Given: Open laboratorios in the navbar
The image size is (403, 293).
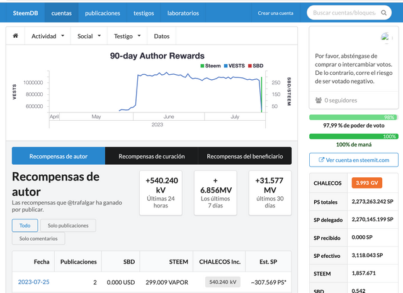Looking at the screenshot, I should tap(183, 13).
